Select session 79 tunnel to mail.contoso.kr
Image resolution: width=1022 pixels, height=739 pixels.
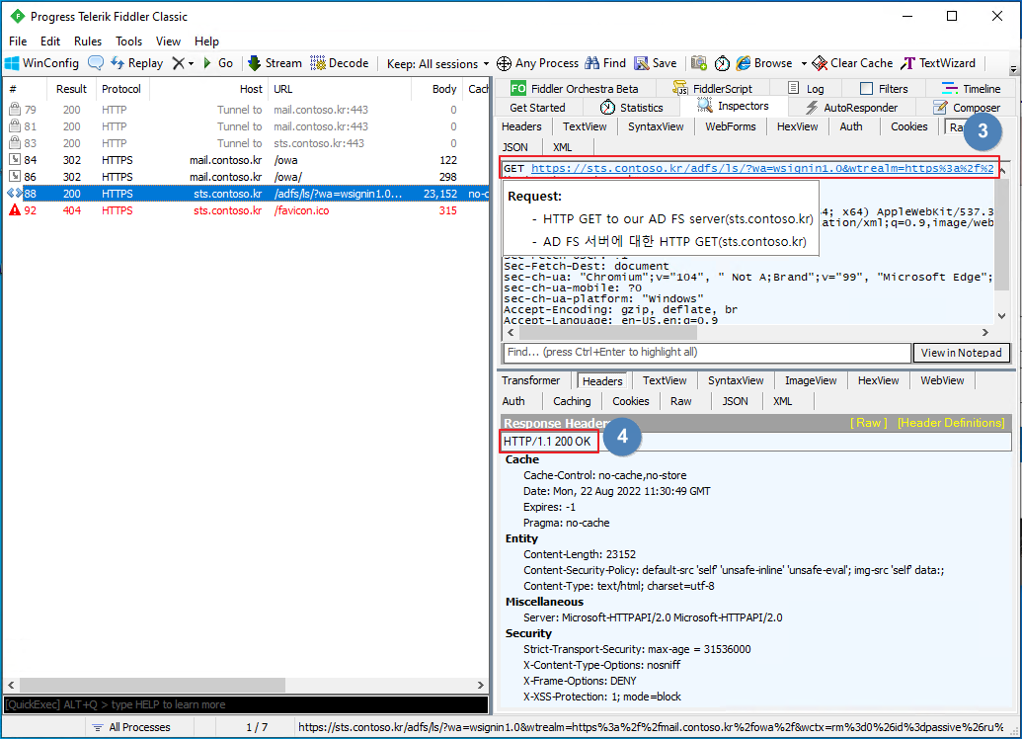point(248,110)
